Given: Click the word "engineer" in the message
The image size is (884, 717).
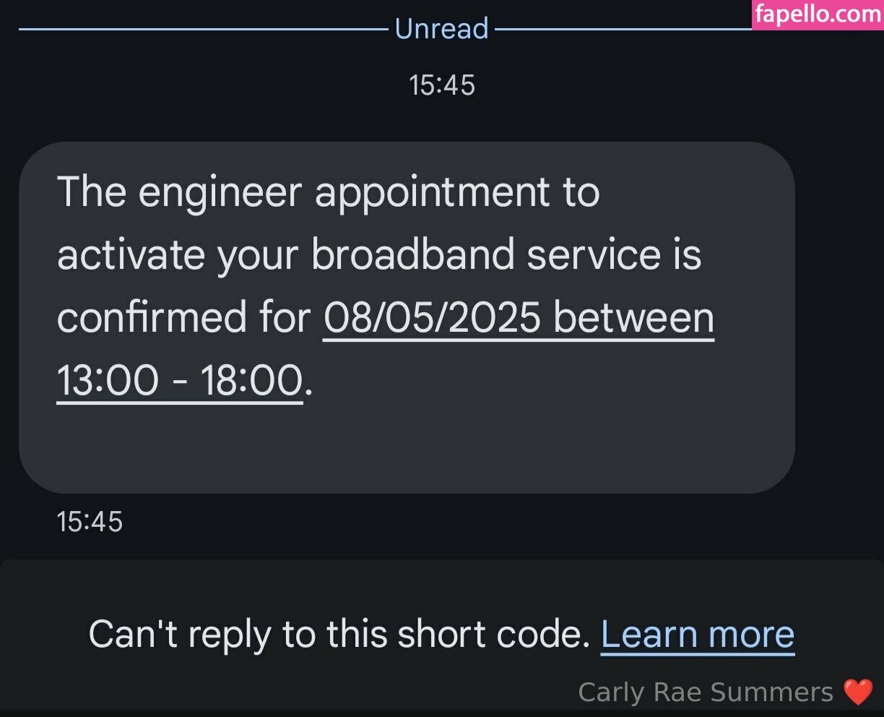Looking at the screenshot, I should tap(220, 192).
